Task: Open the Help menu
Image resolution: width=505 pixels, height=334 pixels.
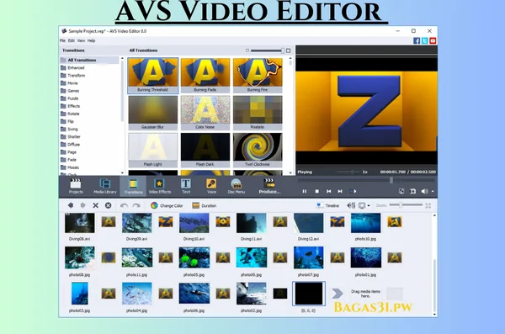Action: click(x=92, y=40)
